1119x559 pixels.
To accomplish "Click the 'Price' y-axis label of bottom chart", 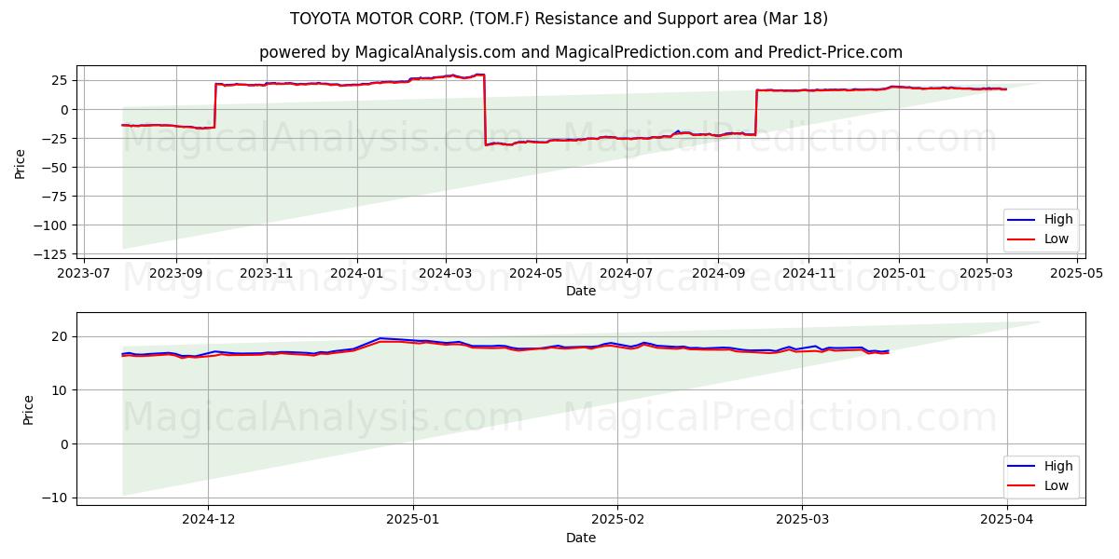I will (29, 410).
